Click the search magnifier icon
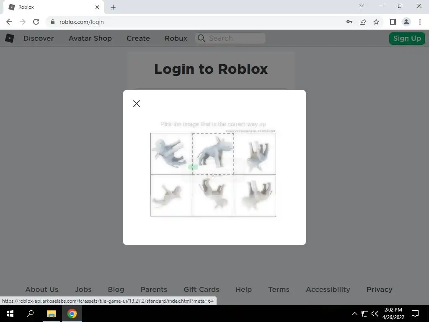The width and height of the screenshot is (429, 322). (x=202, y=38)
